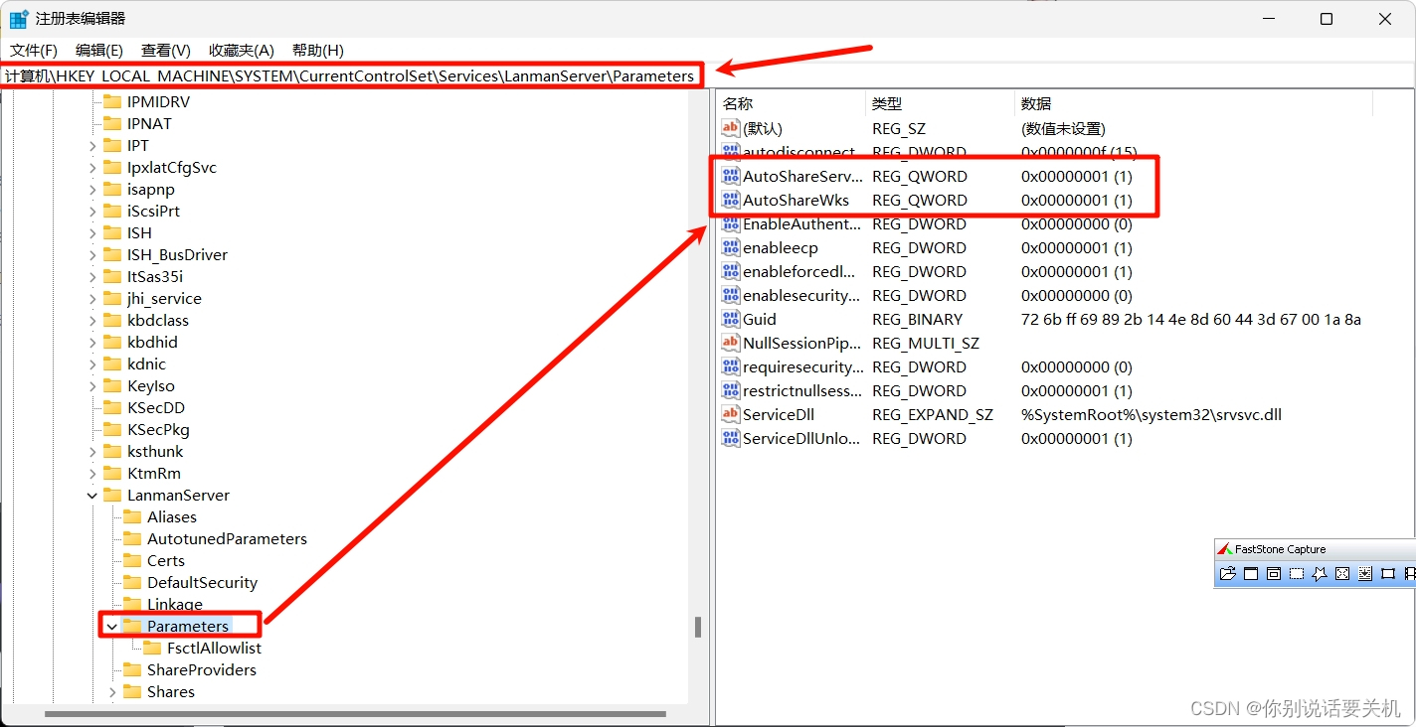The image size is (1416, 727).
Task: Select FastStone full screen capture tool
Action: (1341, 573)
